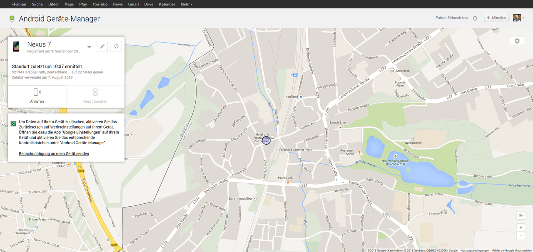Send notification via Benachrichtigung link
533x252 pixels.
pyautogui.click(x=54, y=153)
